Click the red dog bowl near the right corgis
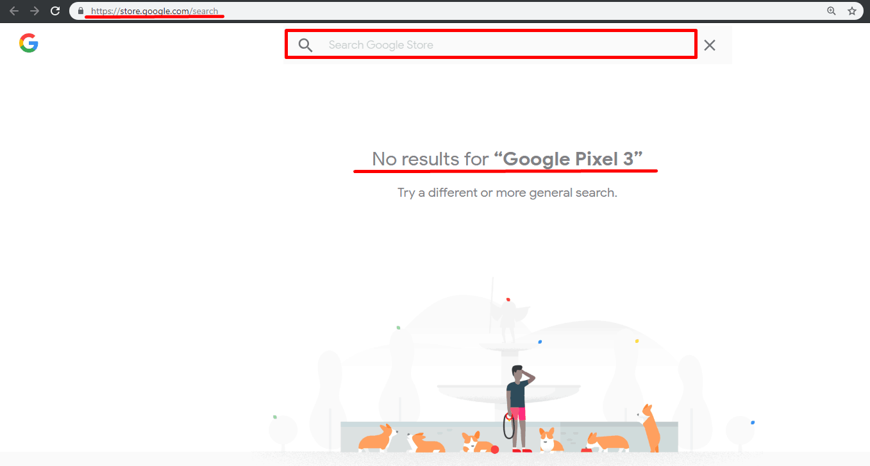Image resolution: width=870 pixels, height=466 pixels. click(586, 451)
